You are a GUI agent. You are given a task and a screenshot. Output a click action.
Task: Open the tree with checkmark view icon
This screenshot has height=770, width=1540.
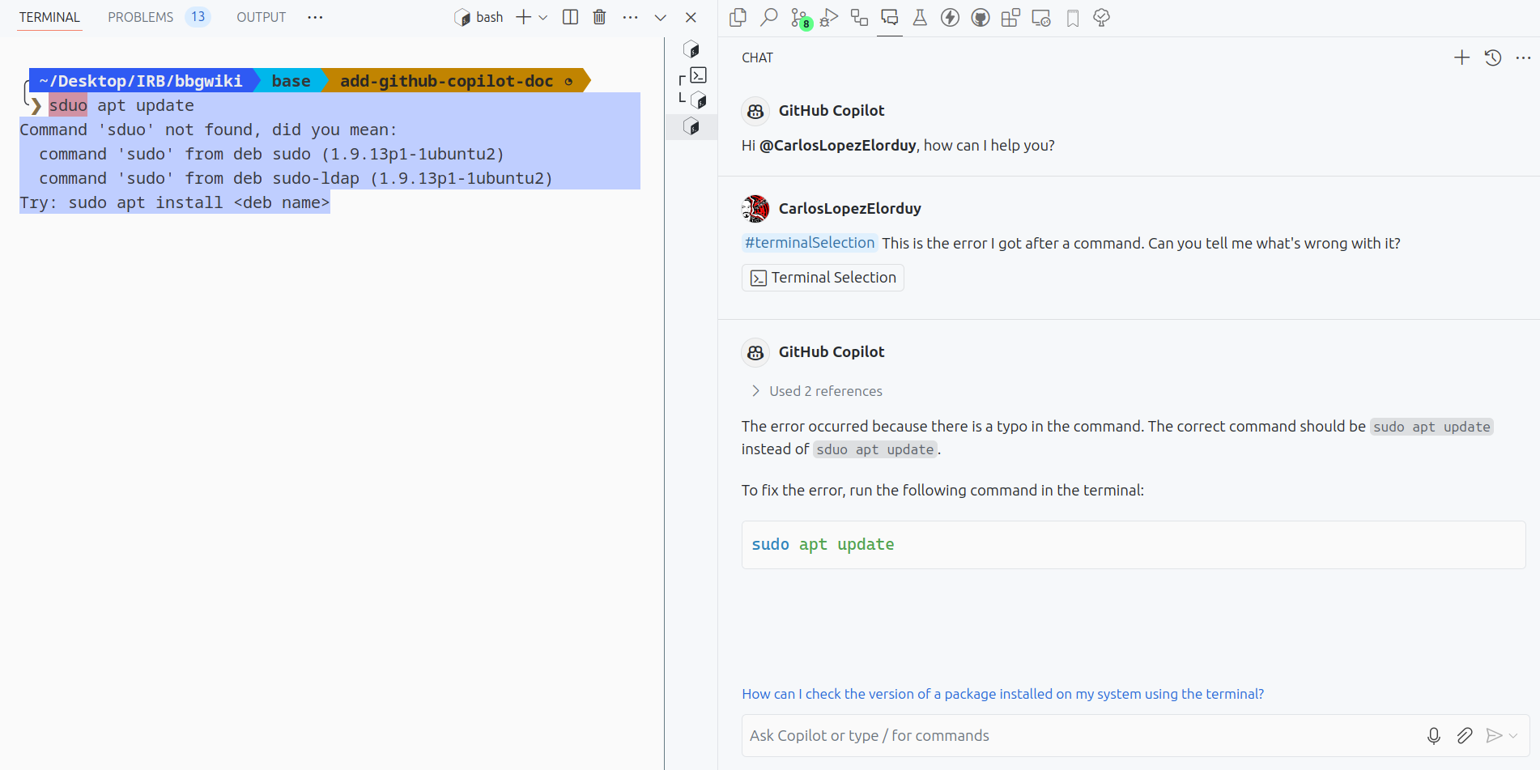coord(1101,17)
